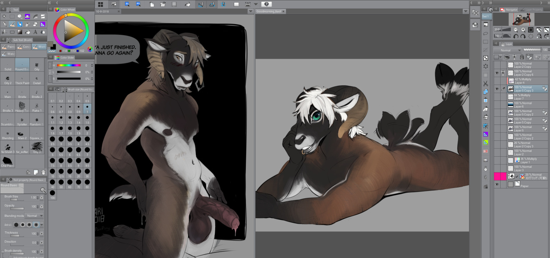Expand the anti-aliasing options arrow
This screenshot has width=550, height=258.
click(x=42, y=225)
